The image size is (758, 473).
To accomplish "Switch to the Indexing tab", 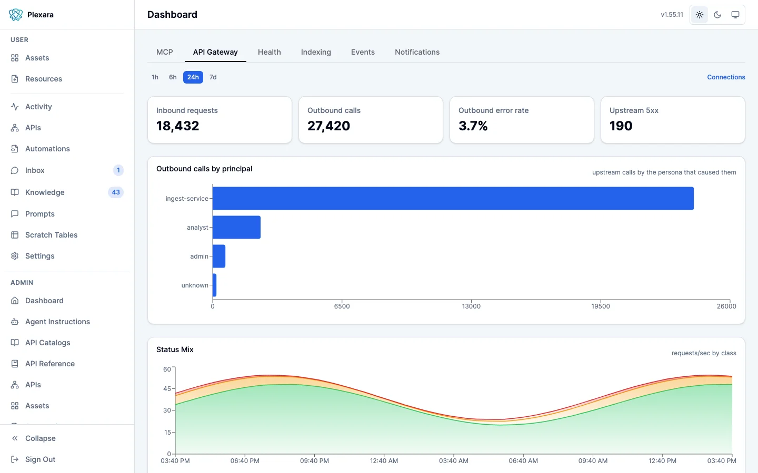I will click(x=316, y=52).
